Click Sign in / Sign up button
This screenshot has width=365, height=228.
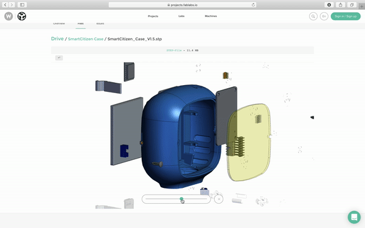coord(346,16)
